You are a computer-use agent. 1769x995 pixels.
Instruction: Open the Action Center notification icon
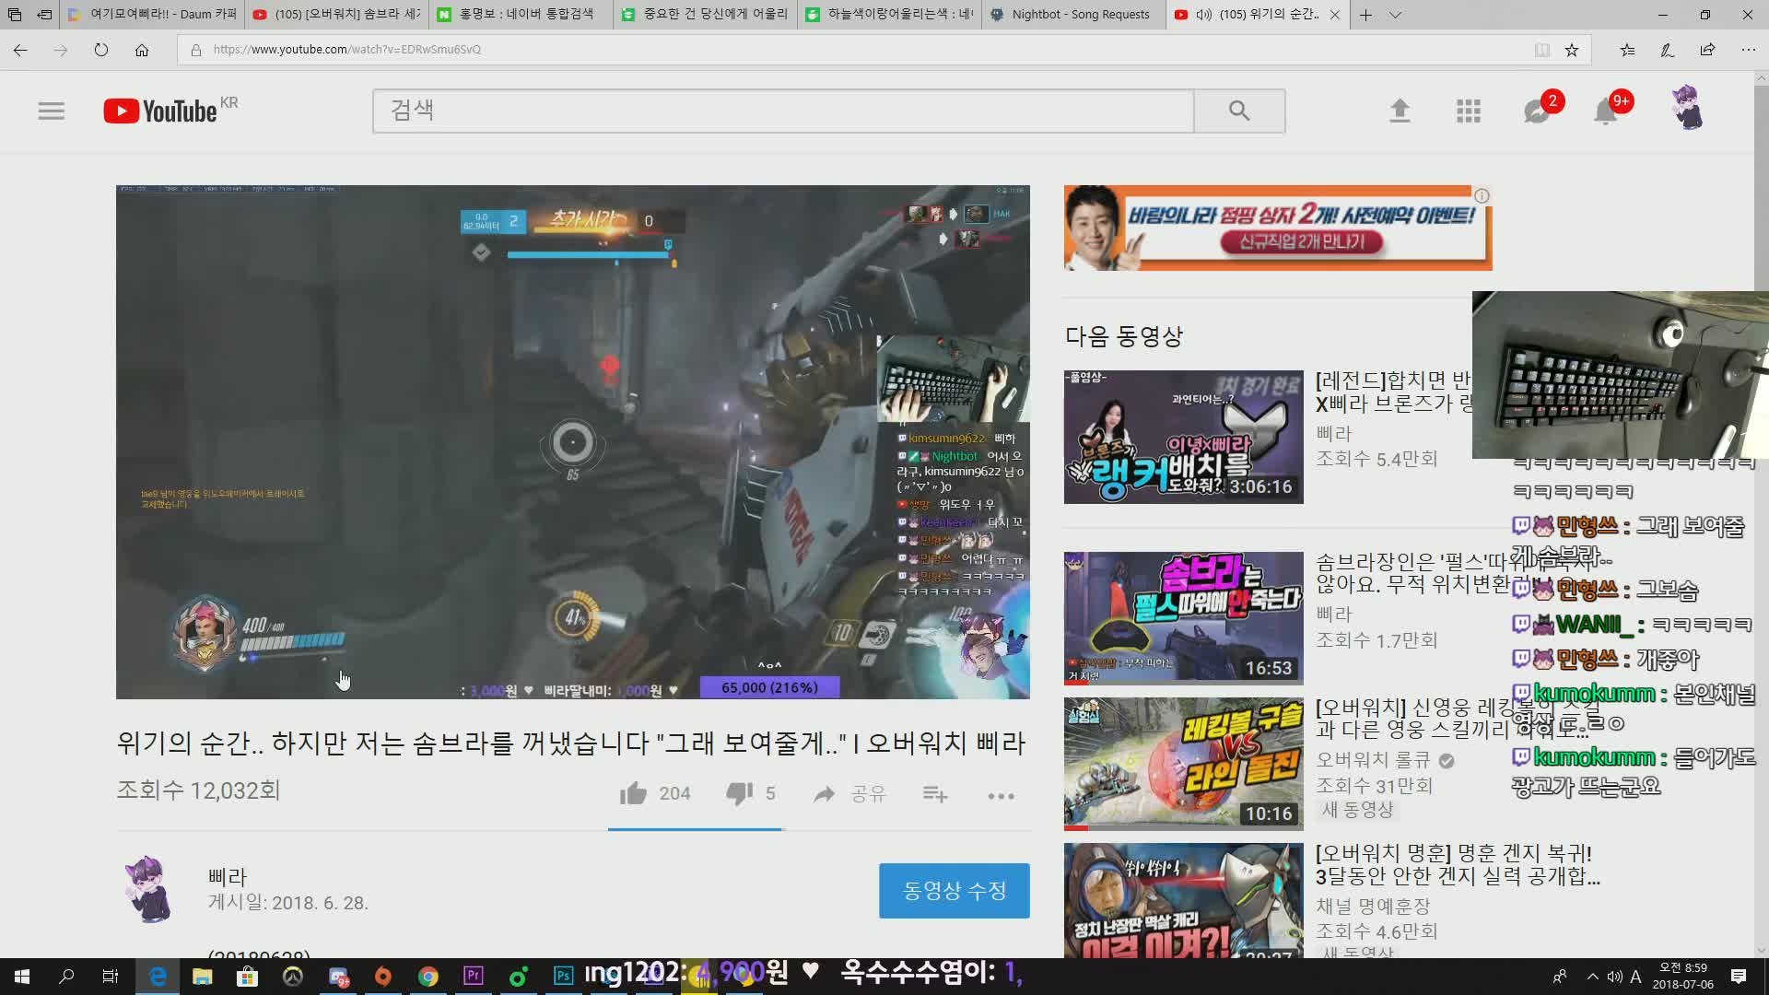(x=1739, y=977)
